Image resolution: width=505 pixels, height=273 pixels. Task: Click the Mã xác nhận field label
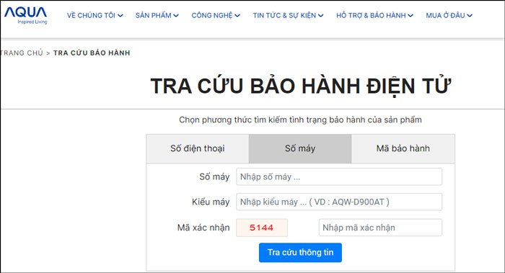(203, 228)
